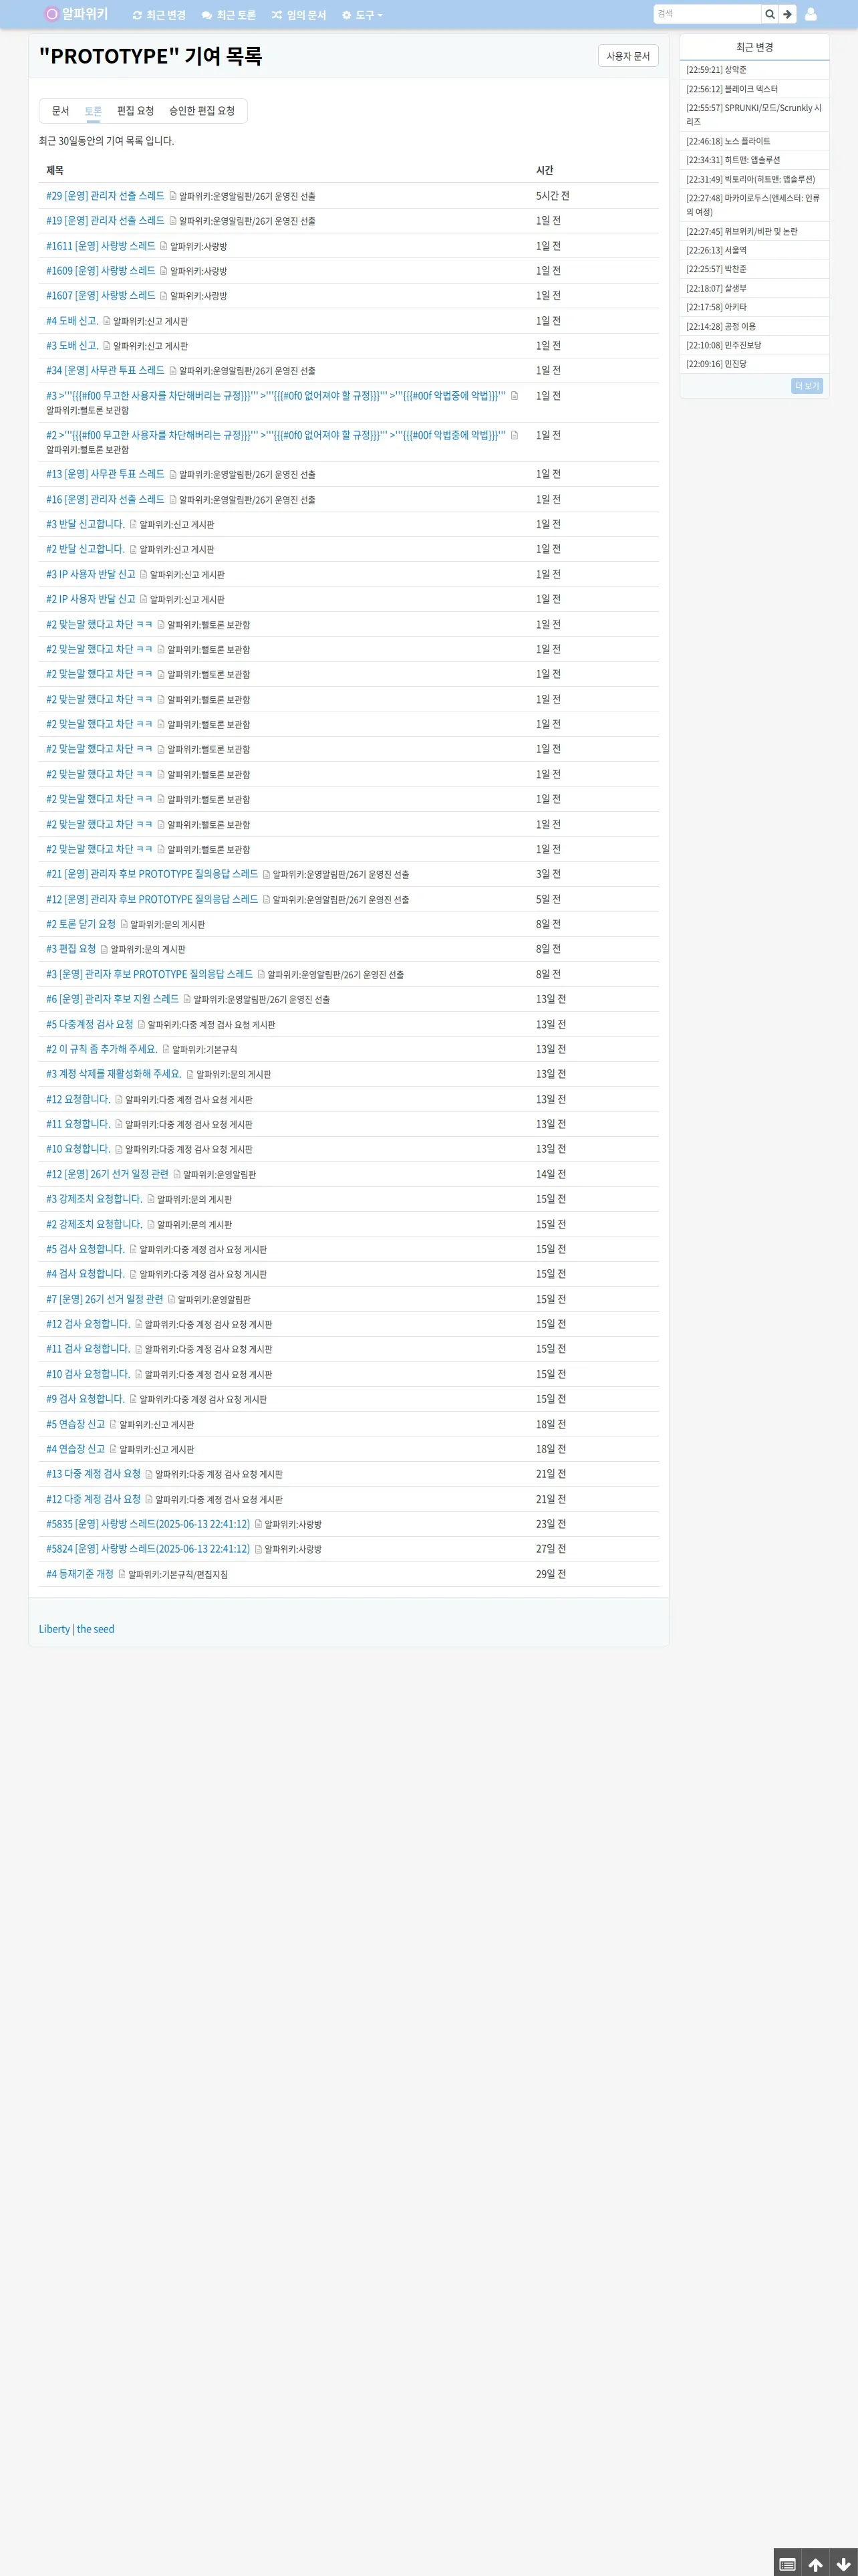Open the user profile icon
This screenshot has width=858, height=2576.
tap(810, 14)
